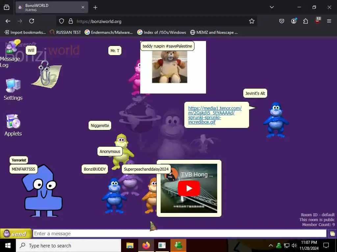Select the BonziWORLD tab

tap(52, 8)
